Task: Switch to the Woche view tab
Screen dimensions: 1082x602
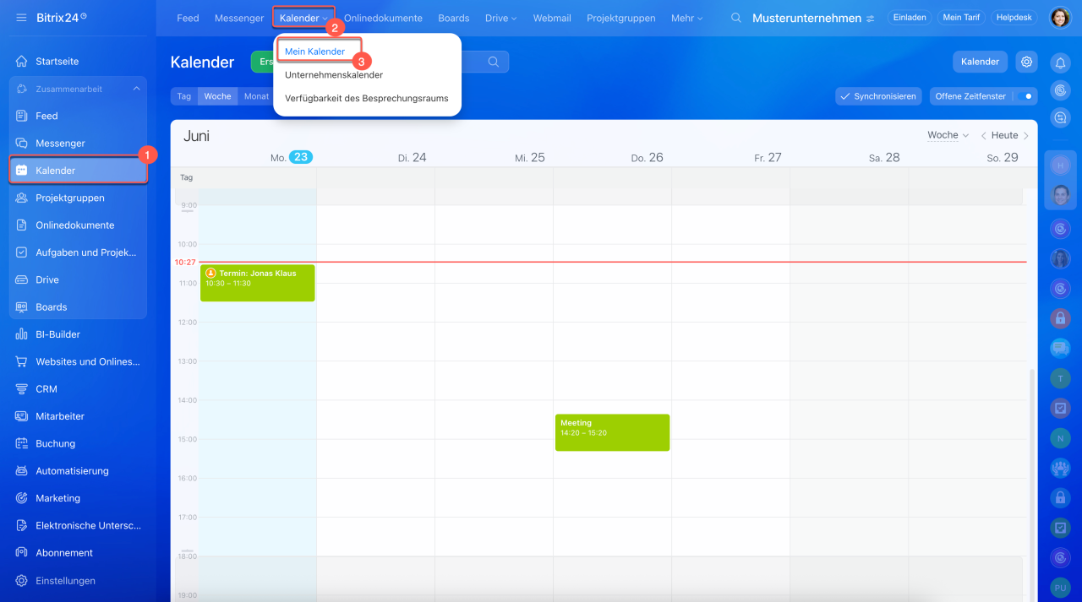Action: pos(217,96)
